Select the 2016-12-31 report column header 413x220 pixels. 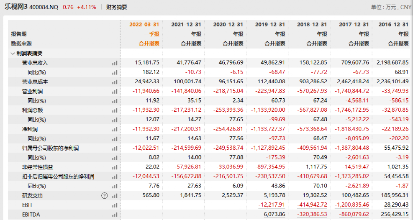point(393,25)
